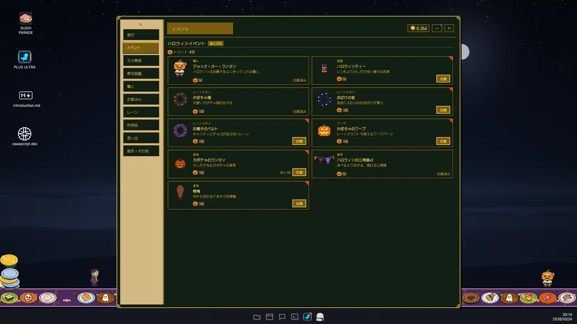The height and width of the screenshot is (324, 577).
Task: Open the window icon in taskbar
Action: click(270, 317)
